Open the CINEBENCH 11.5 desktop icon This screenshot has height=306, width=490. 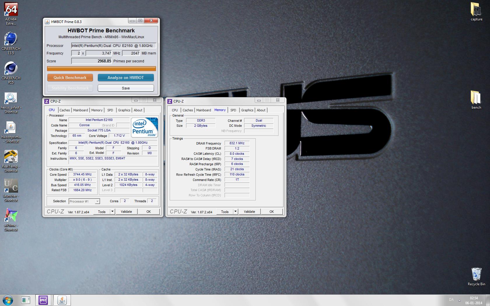tap(11, 43)
